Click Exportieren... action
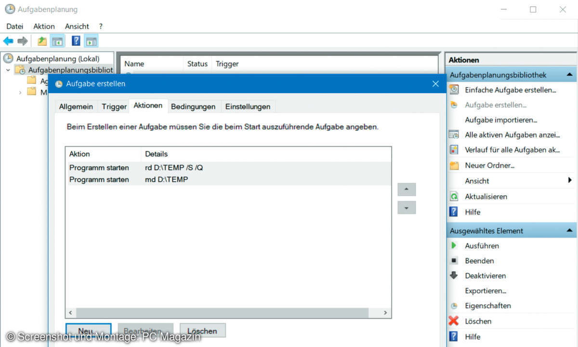 [486, 291]
